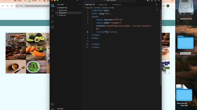This screenshot has width=197, height=110.
Task: Close the Inbox Chrome tab
Action: point(25,1)
